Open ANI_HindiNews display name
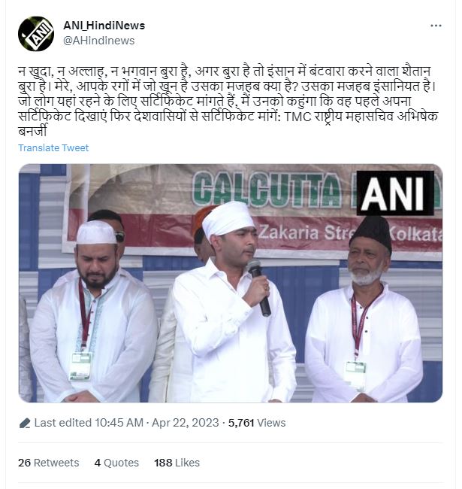Viewport: 462px width, 489px height. pos(104,26)
